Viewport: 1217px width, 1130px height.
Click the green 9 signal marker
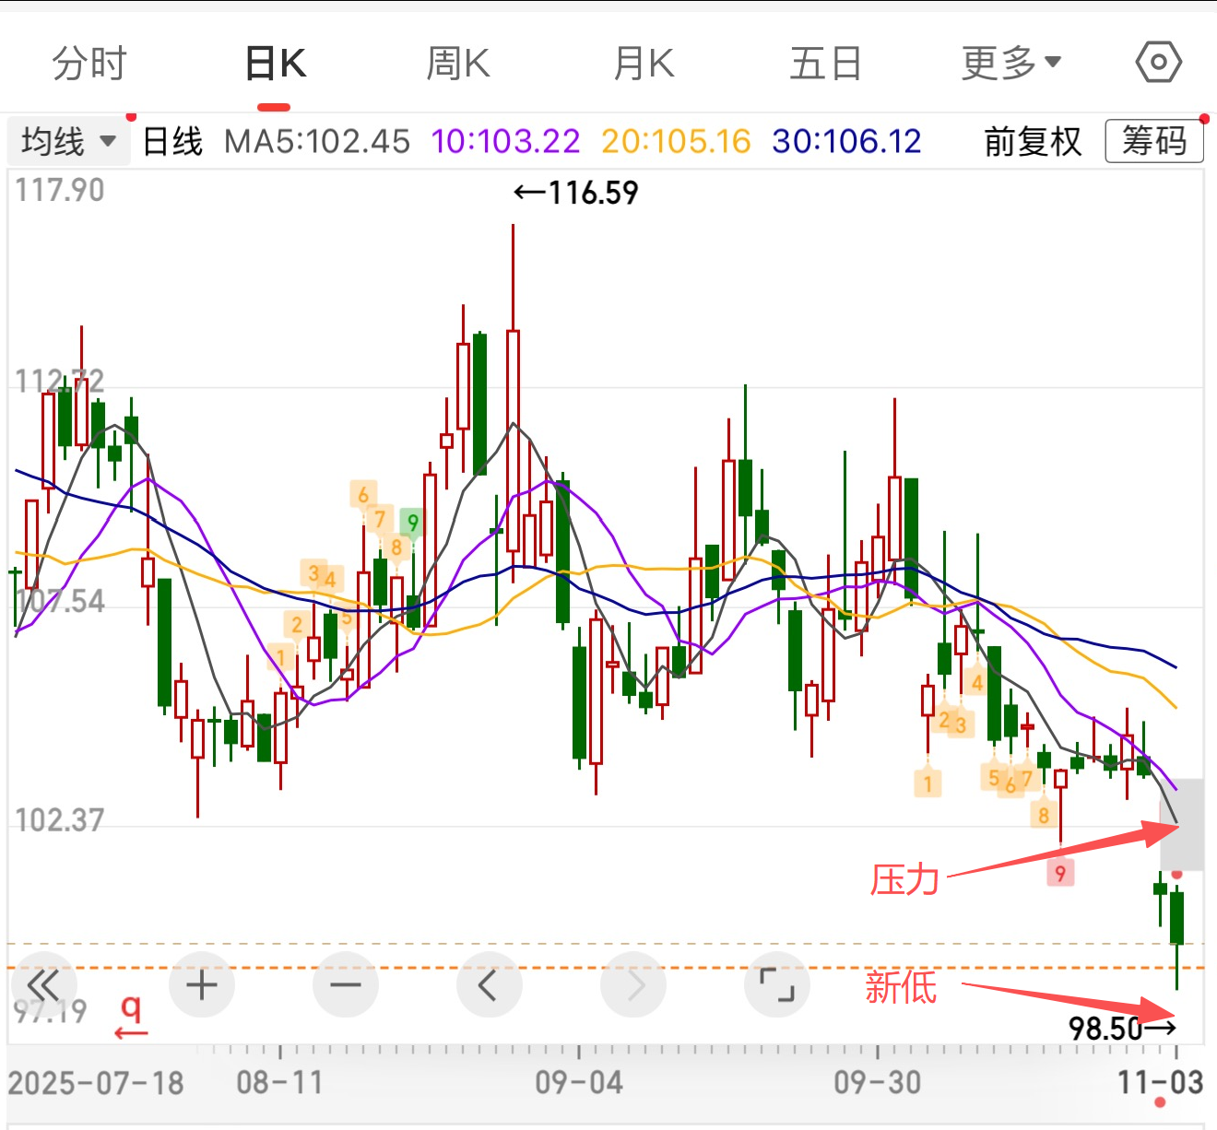pyautogui.click(x=412, y=523)
